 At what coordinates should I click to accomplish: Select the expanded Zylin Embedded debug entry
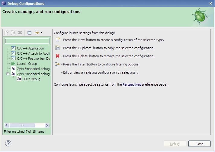(33, 74)
